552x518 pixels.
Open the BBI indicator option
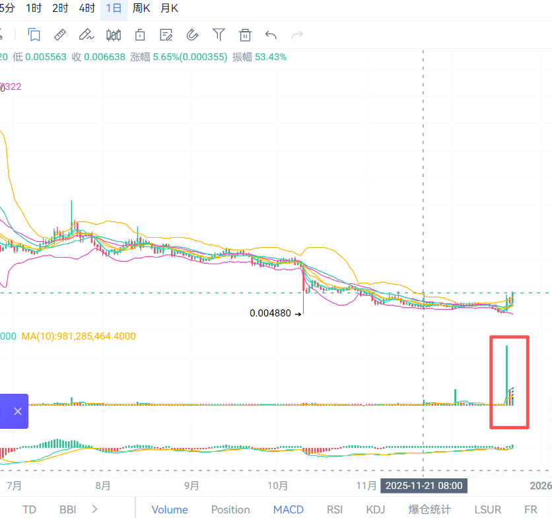[67, 509]
